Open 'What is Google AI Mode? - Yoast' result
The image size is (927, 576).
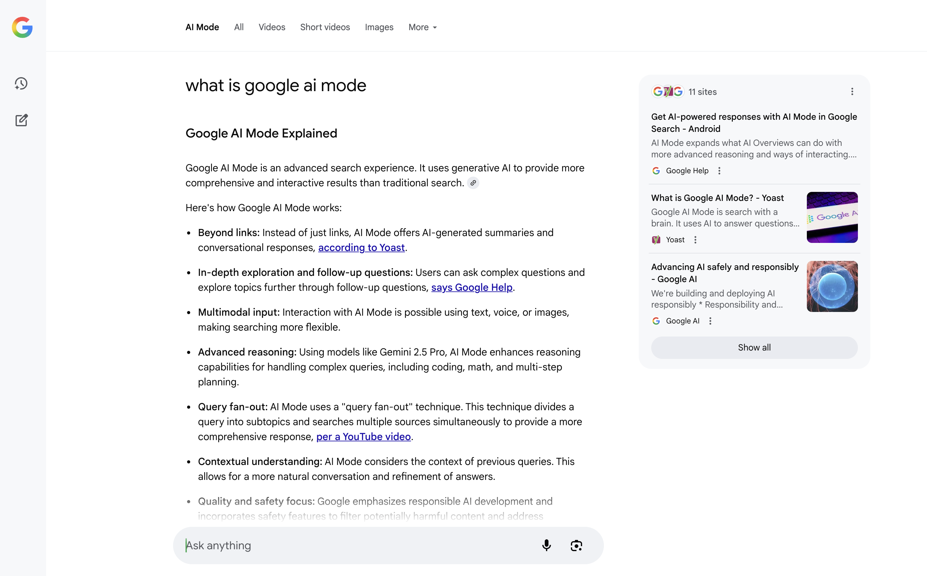click(x=717, y=198)
